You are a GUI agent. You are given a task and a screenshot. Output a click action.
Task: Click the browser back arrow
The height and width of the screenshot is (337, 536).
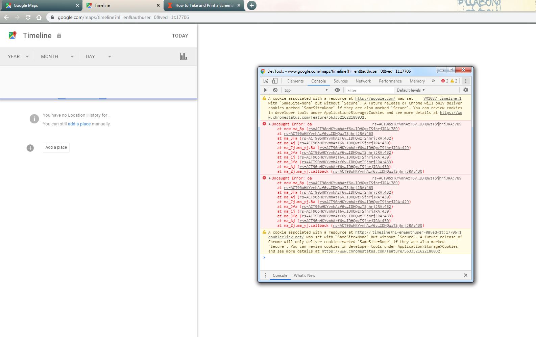tap(6, 17)
